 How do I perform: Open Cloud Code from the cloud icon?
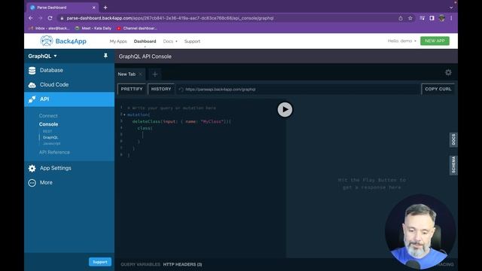click(32, 85)
